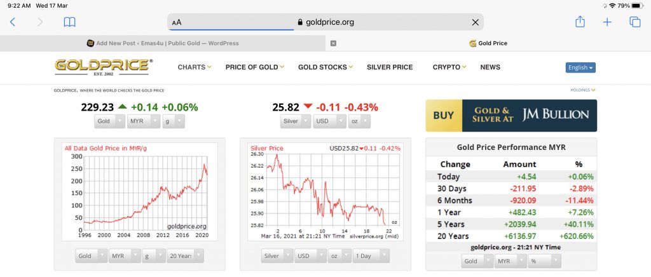This screenshot has height=277, width=651.
Task: Open the Price of Gold menu
Action: coord(254,67)
